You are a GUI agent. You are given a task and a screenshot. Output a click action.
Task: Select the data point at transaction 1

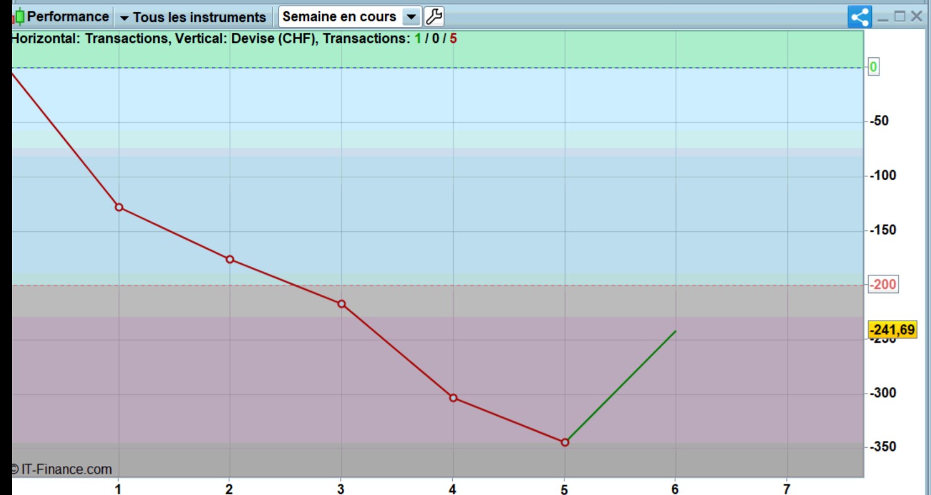coord(118,207)
